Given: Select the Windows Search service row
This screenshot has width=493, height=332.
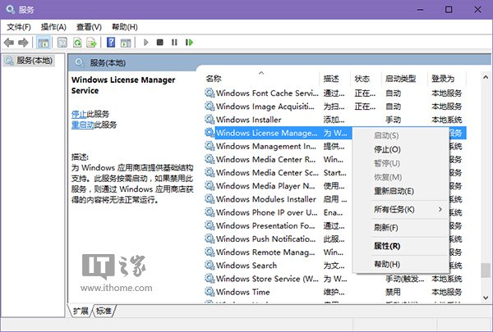Looking at the screenshot, I should pyautogui.click(x=246, y=266).
